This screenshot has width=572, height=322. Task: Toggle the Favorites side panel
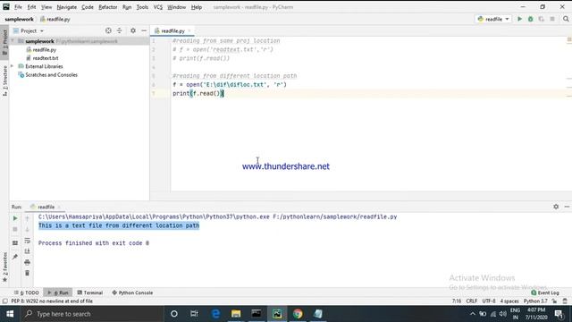pyautogui.click(x=4, y=267)
